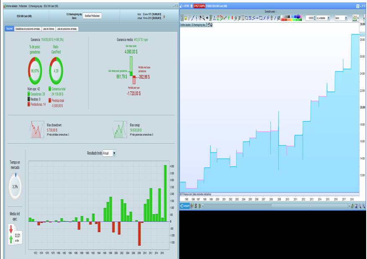Screen dimensions: 367x259
Task: Click the units quantity stepper field
Action: click(311, 18)
